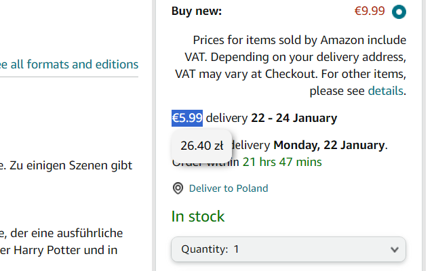Click the der eine ausführliche text line
Viewport: 434px width, 271px height.
point(64,233)
